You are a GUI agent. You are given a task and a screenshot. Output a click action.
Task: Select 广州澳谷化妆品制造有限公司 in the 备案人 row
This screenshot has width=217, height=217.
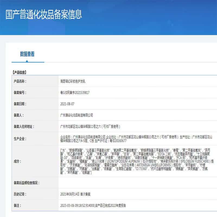pyautogui.click(x=76, y=115)
